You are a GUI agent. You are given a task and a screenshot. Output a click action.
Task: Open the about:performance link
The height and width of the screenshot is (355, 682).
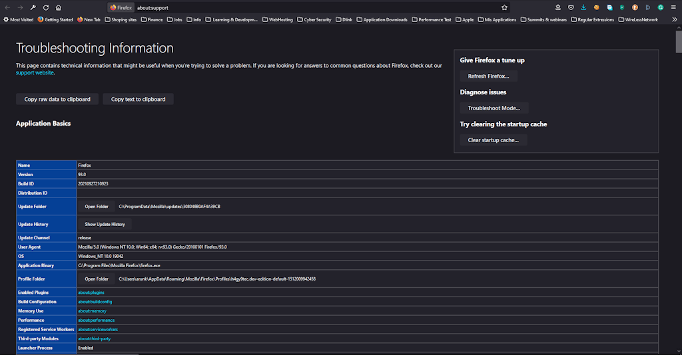coord(97,320)
